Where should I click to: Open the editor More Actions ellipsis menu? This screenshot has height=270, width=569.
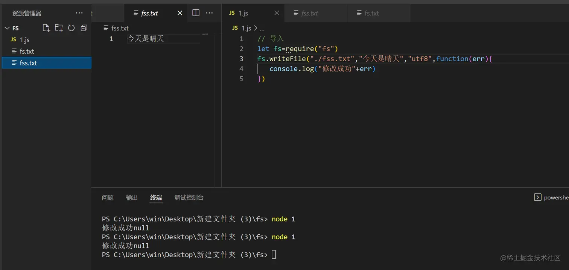coord(209,12)
